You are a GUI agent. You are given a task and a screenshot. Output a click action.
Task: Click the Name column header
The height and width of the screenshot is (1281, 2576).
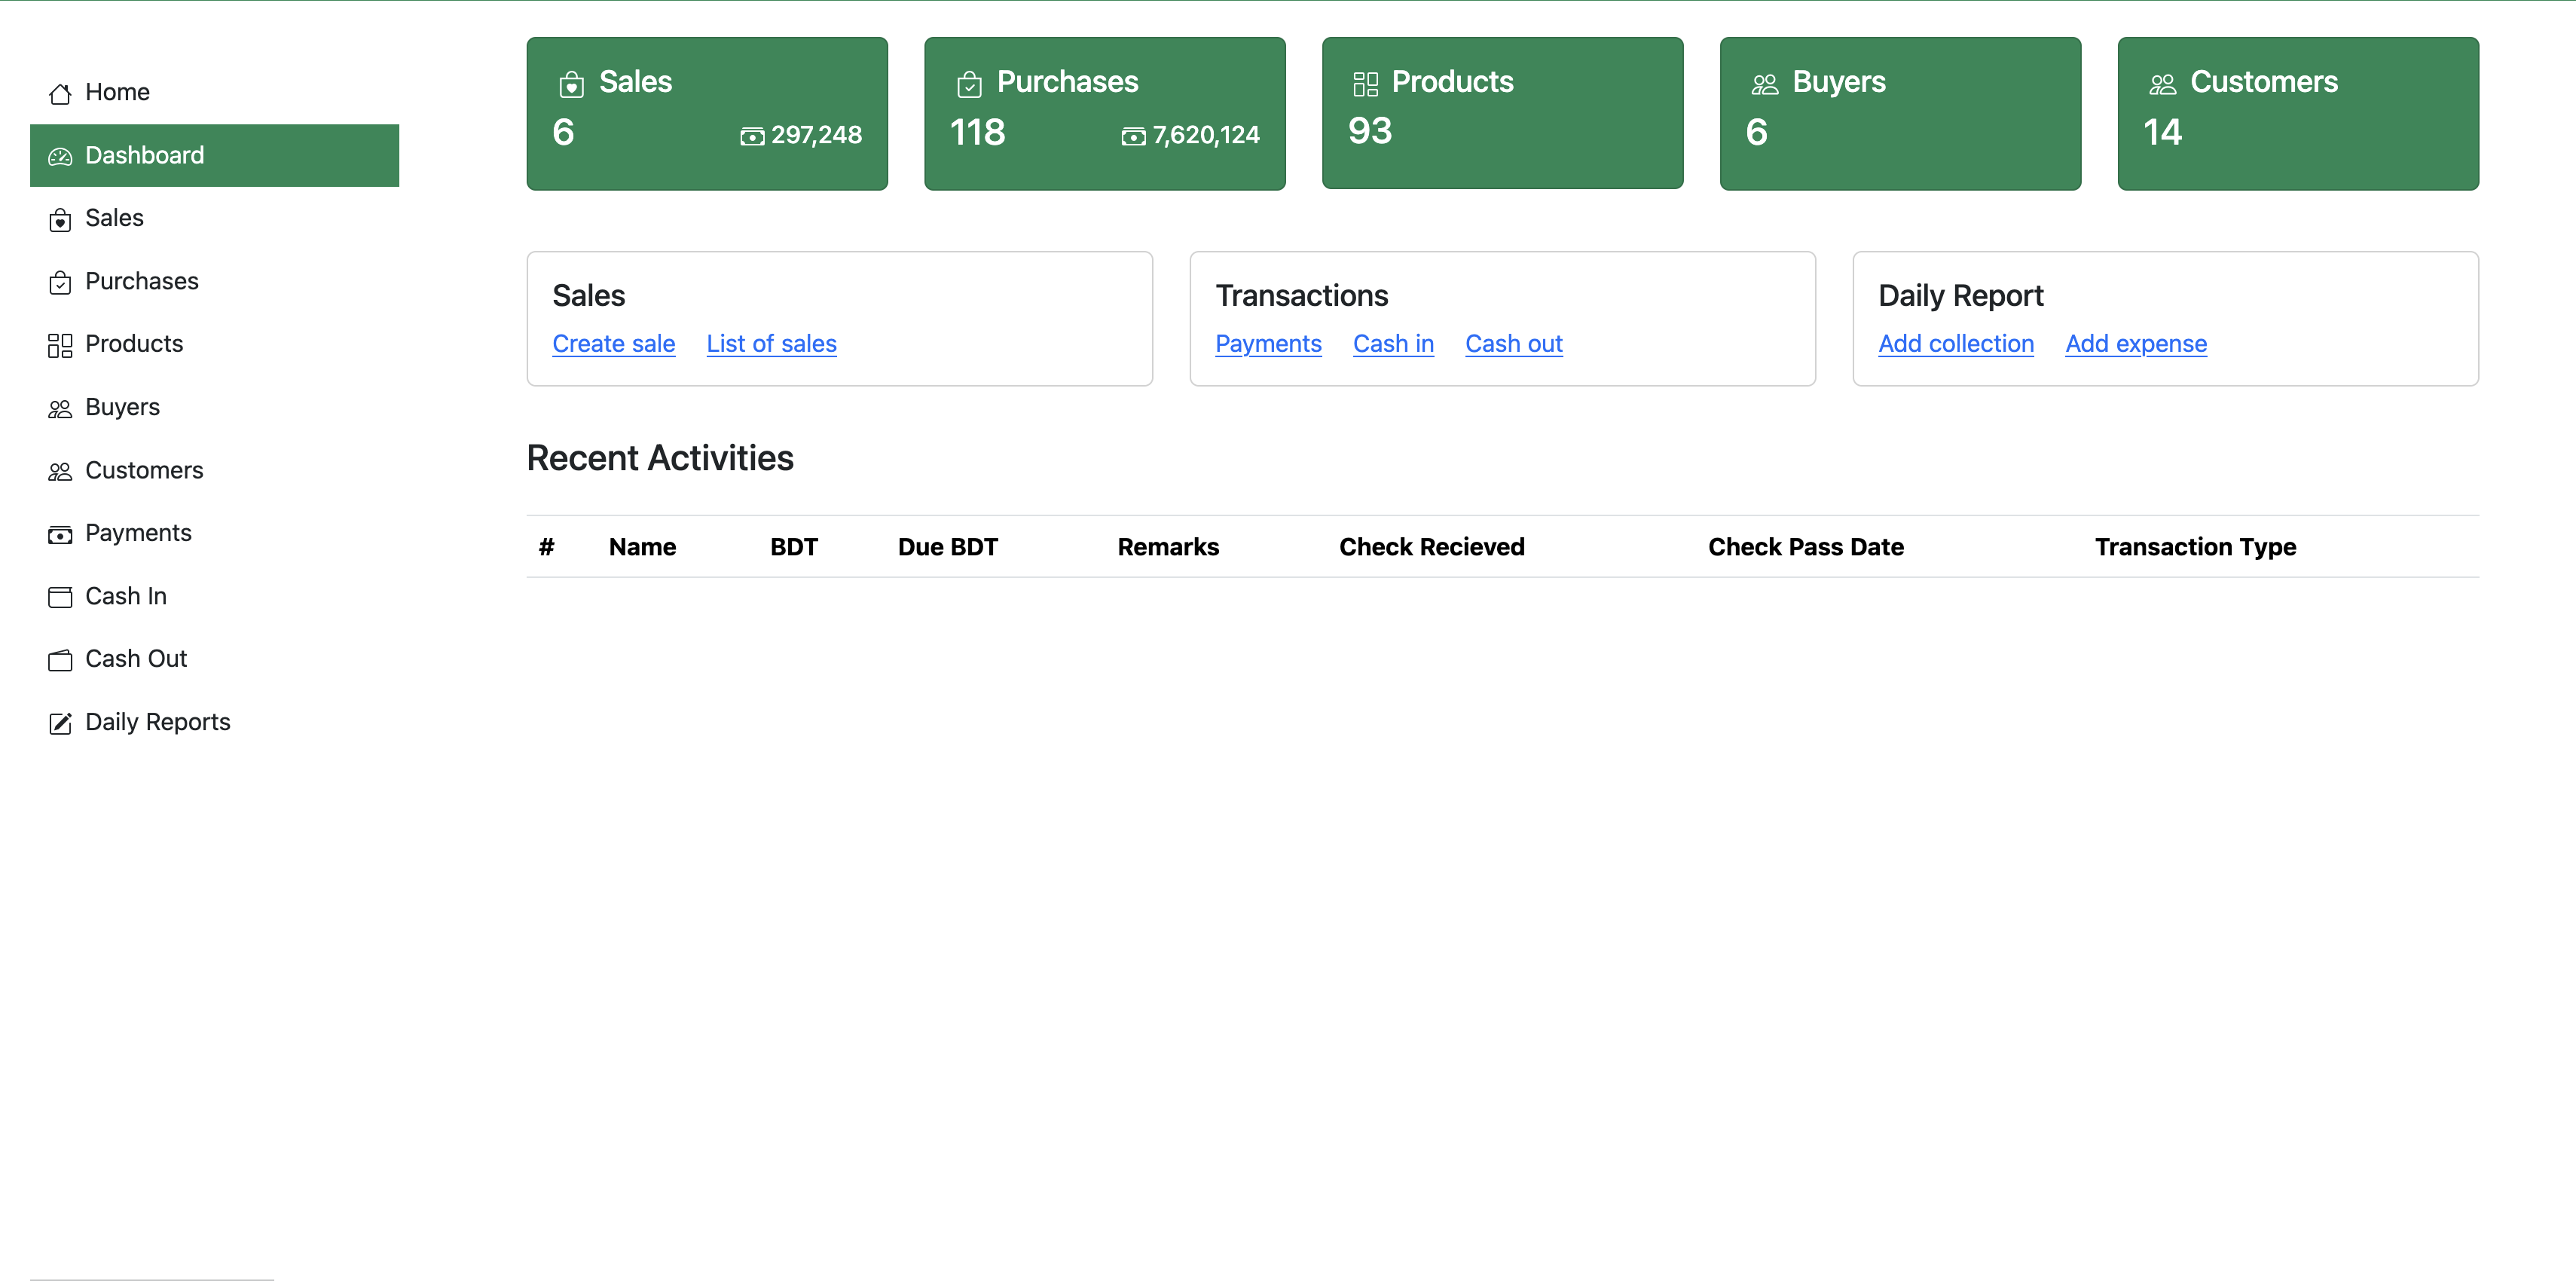tap(642, 547)
